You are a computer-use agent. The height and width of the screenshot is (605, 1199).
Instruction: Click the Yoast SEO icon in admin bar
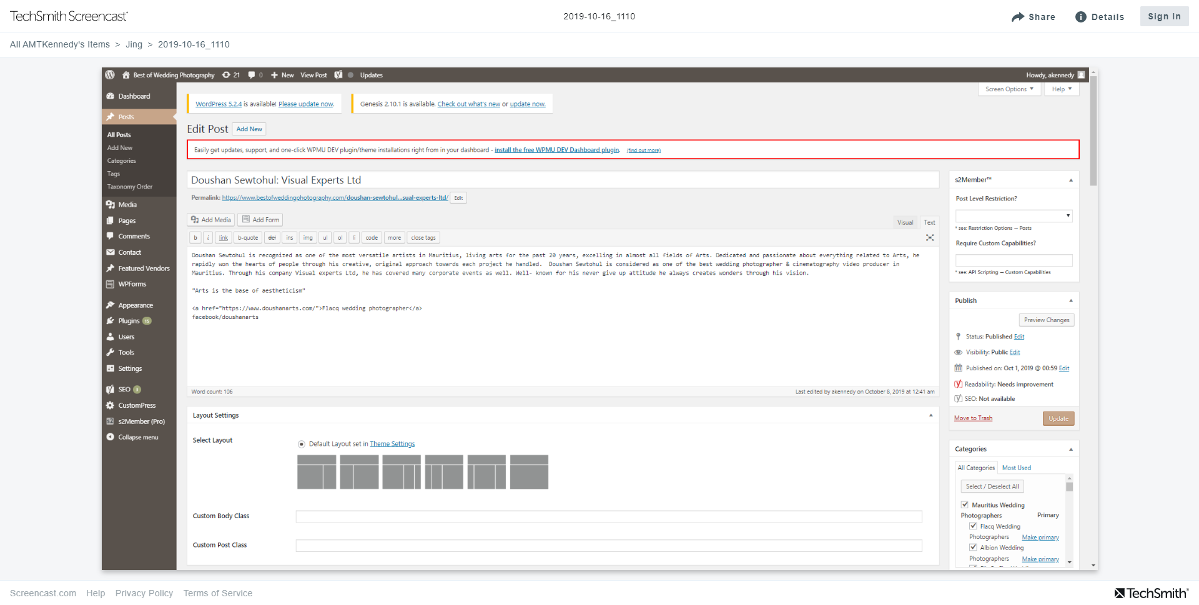click(338, 75)
